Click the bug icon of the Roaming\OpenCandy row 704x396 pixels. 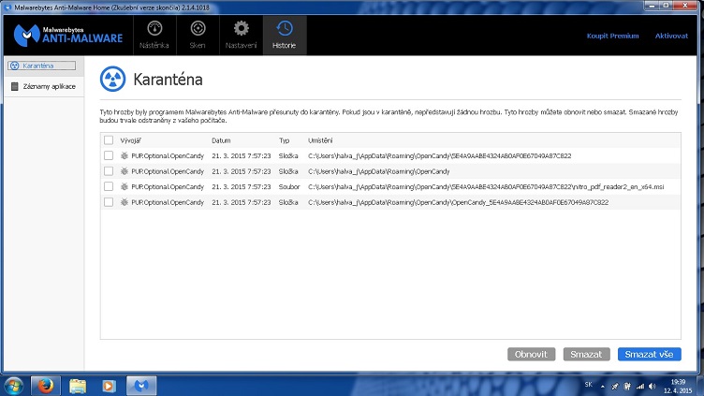tap(125, 171)
